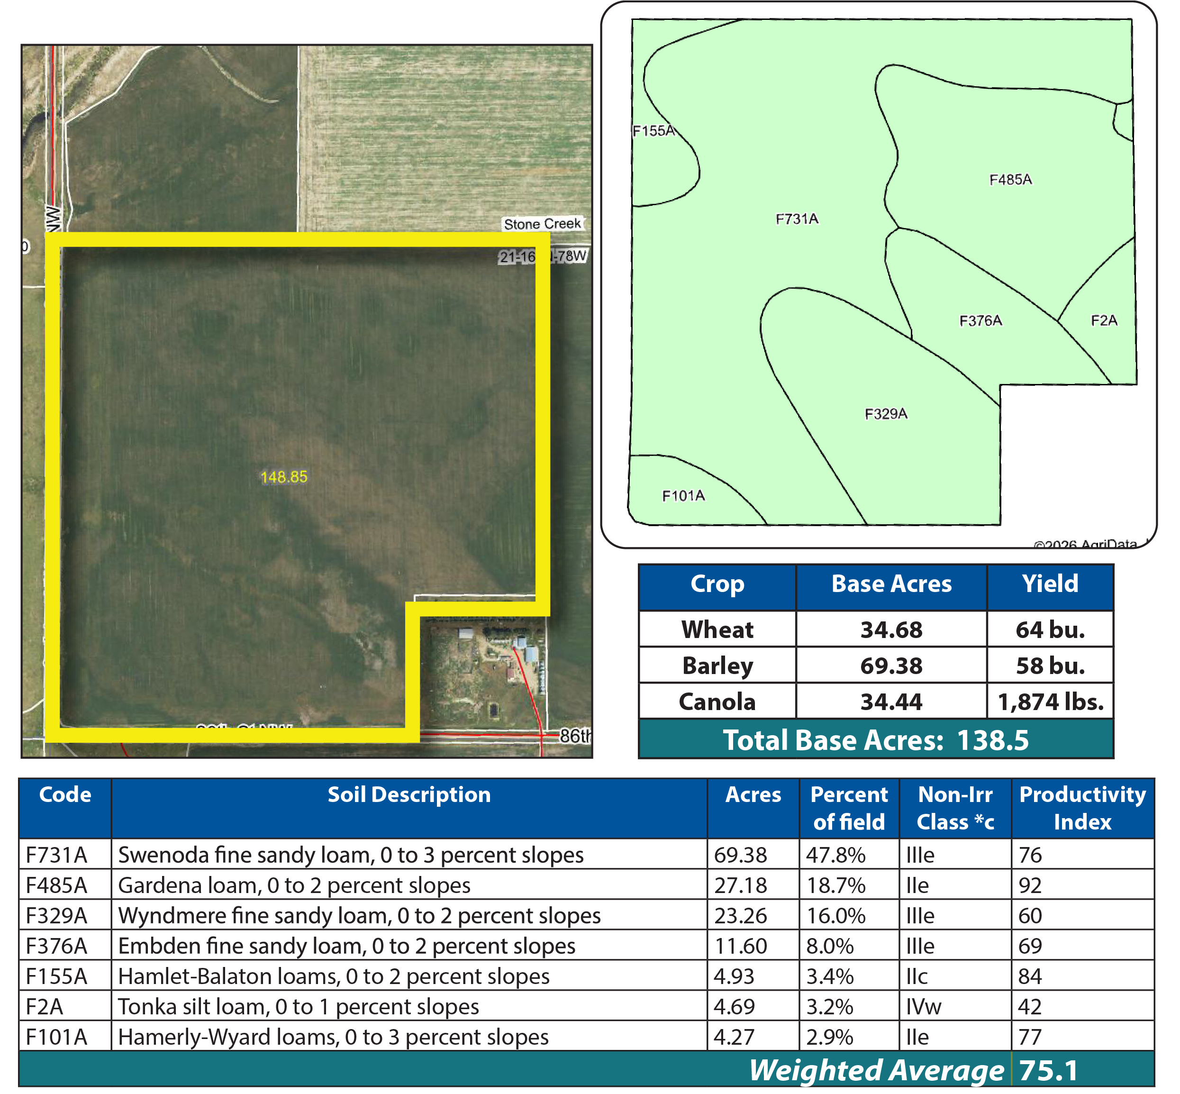Click the 148.85 acreage label on aerial map
The image size is (1180, 1094).
tap(283, 476)
